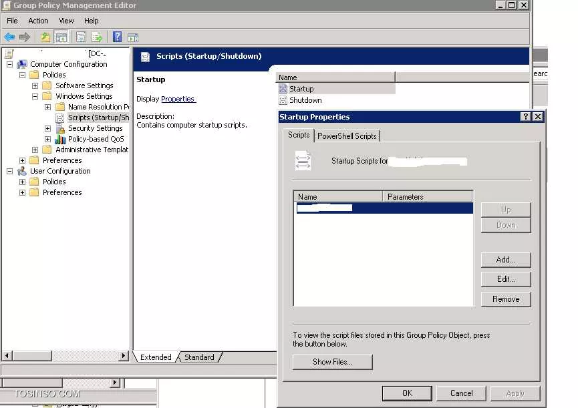Viewport: 578px width, 408px height.
Task: Click the help question mark in Startup Properties
Action: point(525,117)
